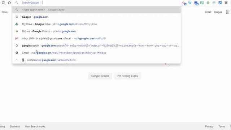Image resolution: width=231 pixels, height=130 pixels.
Task: Open the Business footer link
Action: 15,126
